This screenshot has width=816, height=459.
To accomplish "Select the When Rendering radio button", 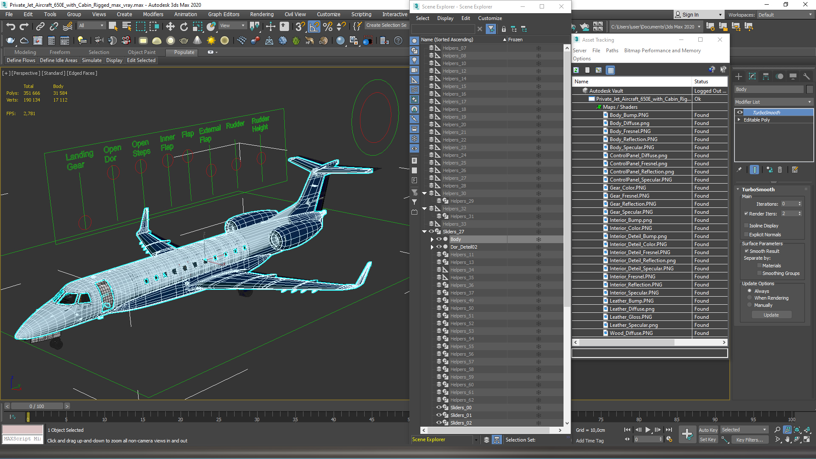I will click(x=750, y=298).
